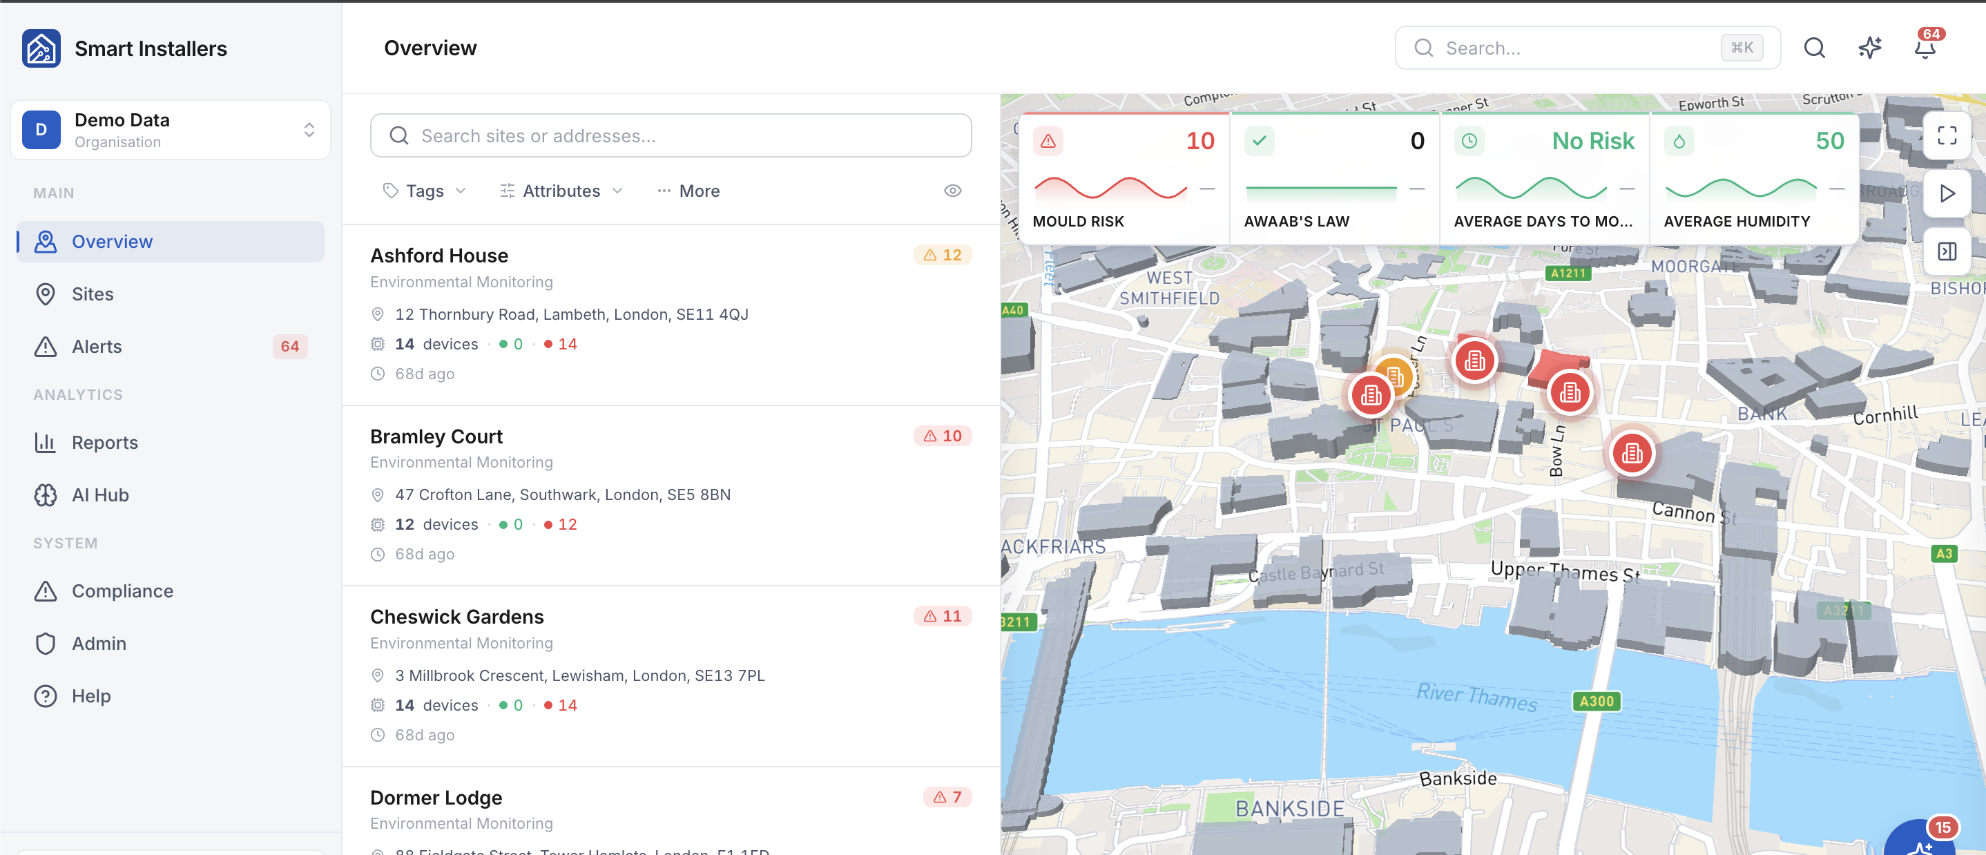The height and width of the screenshot is (855, 1986).
Task: Click the 12 alerts badge on Ashford House
Action: pos(943,256)
